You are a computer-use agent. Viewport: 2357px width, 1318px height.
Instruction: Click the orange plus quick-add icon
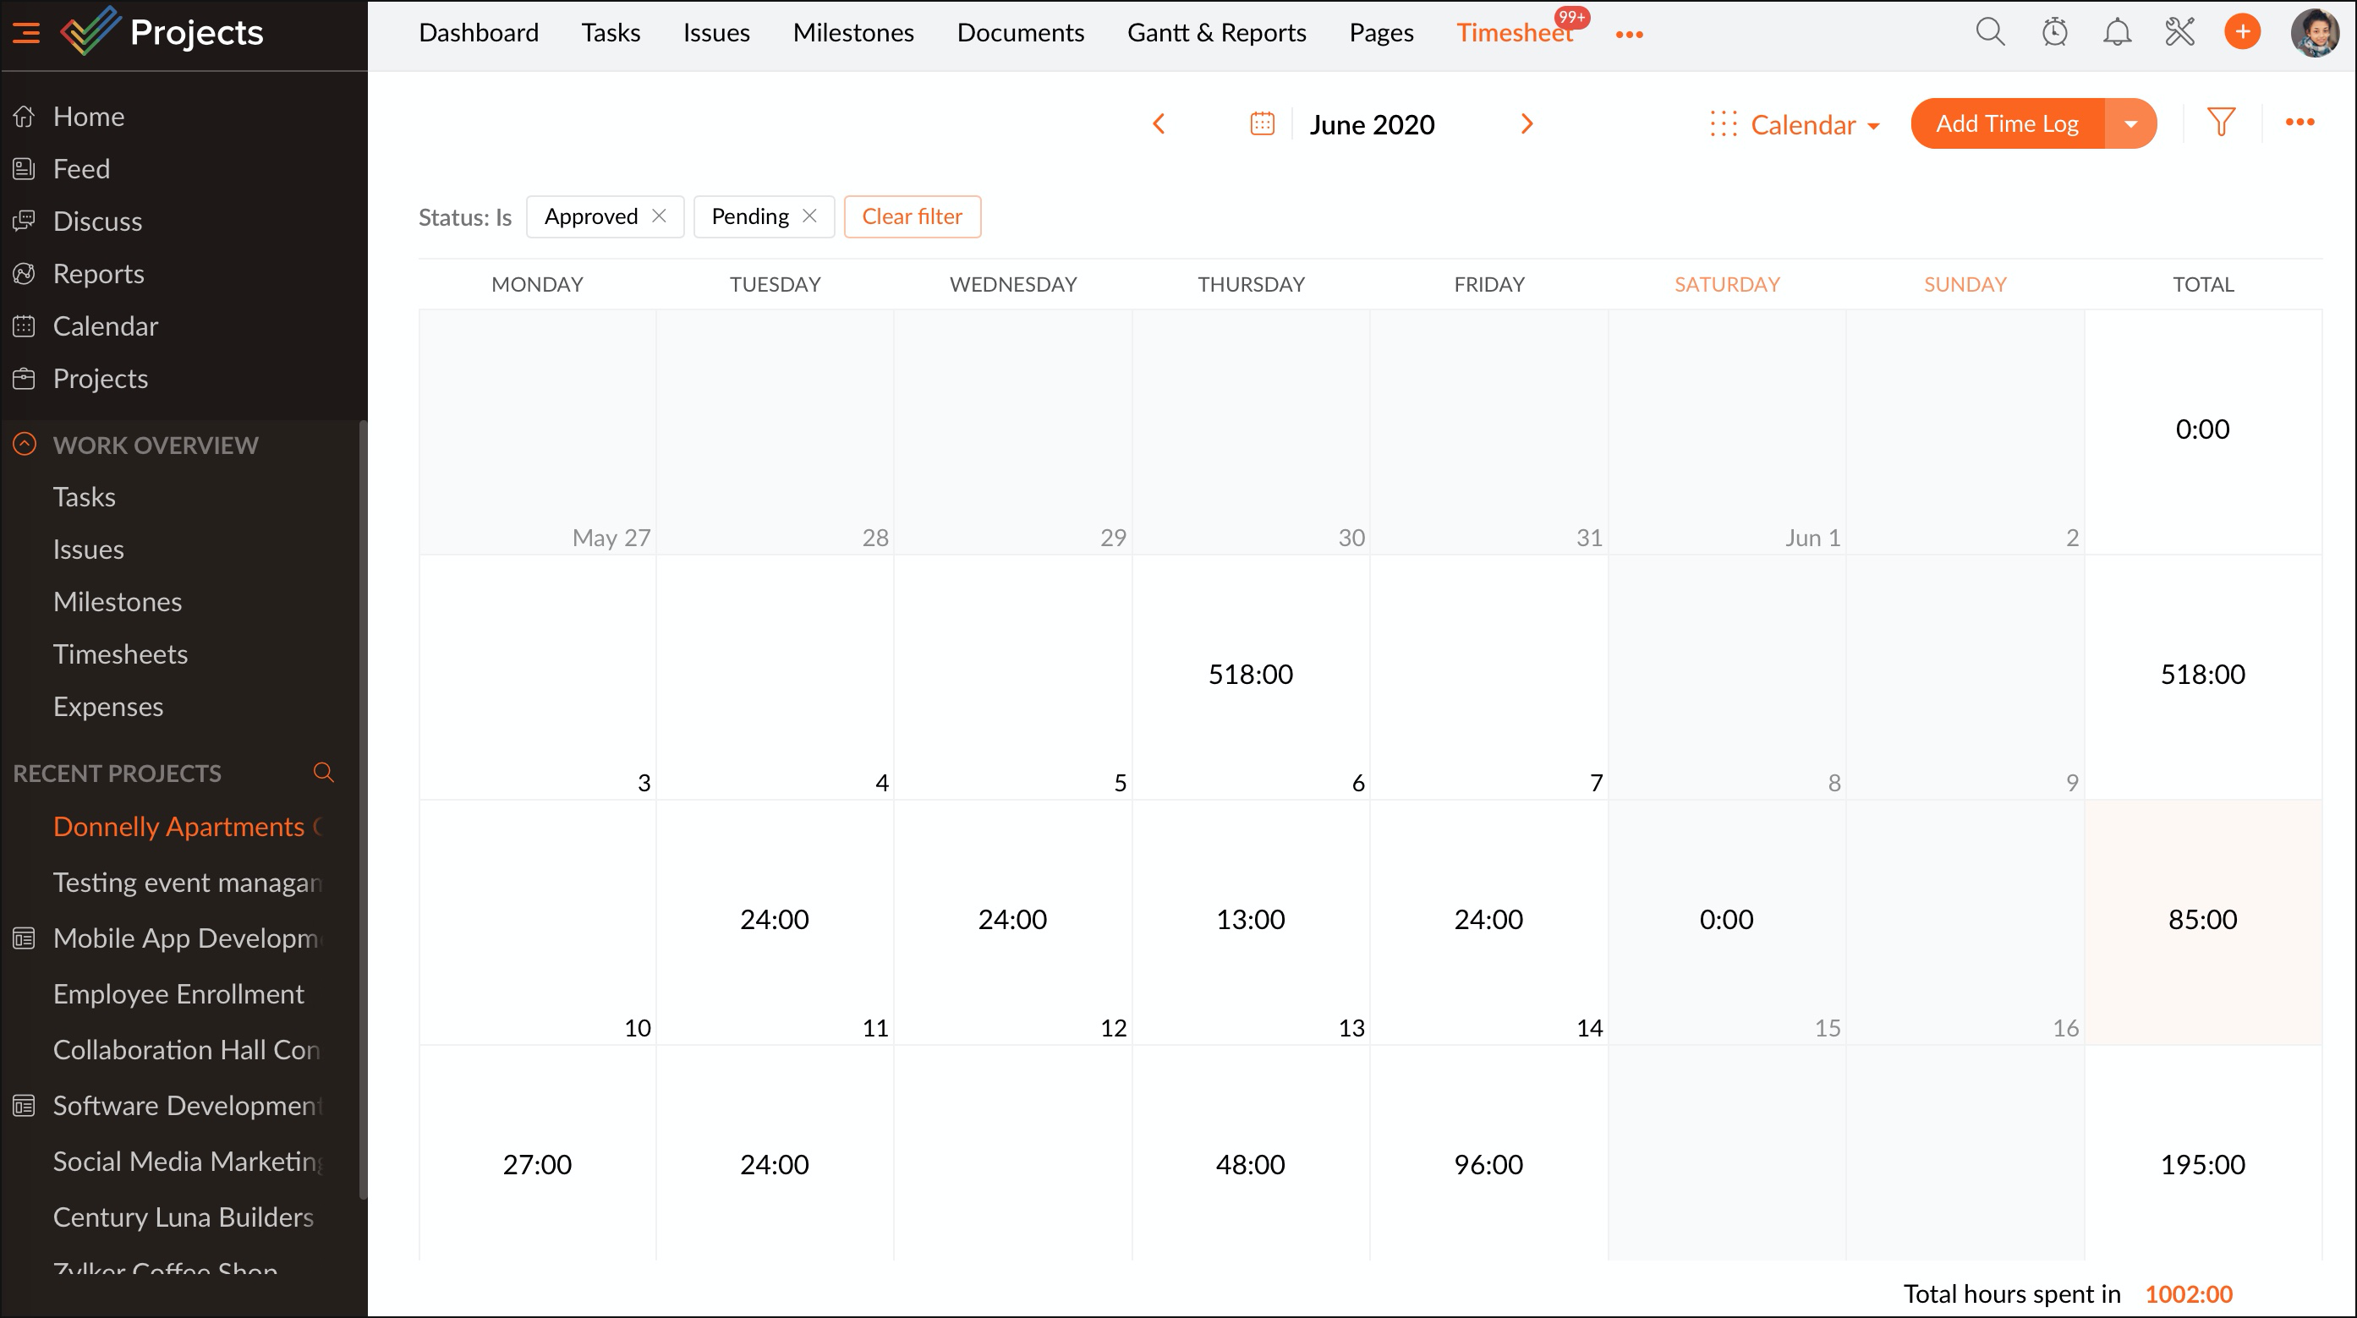(2242, 33)
